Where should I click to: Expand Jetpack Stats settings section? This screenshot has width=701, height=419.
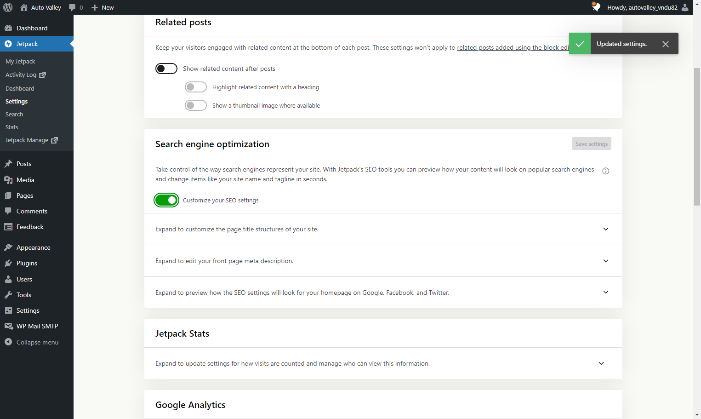click(383, 363)
